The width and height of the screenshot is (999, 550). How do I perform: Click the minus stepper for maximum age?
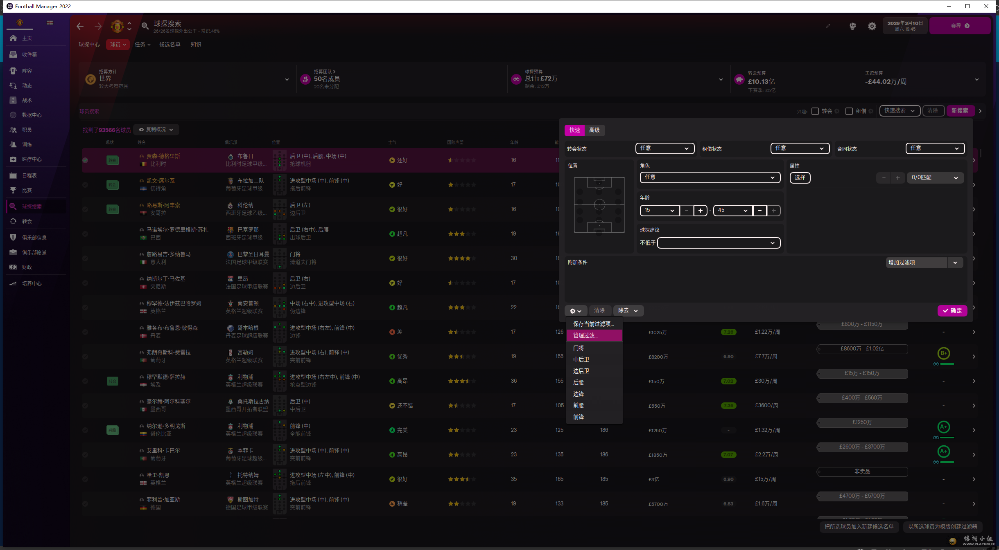click(760, 211)
